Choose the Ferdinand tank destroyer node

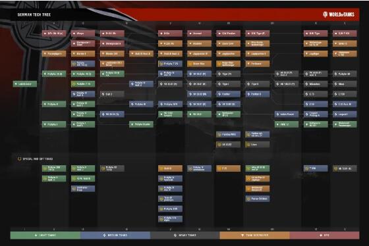click(258, 64)
